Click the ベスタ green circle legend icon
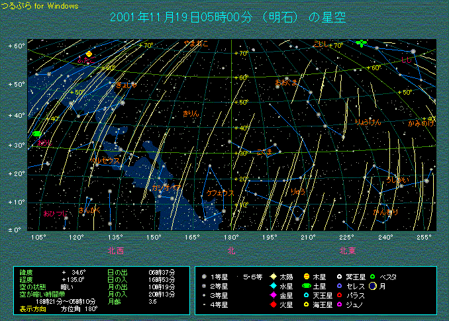Image resolution: width=449 pixels, height=321 pixels. tap(372, 276)
